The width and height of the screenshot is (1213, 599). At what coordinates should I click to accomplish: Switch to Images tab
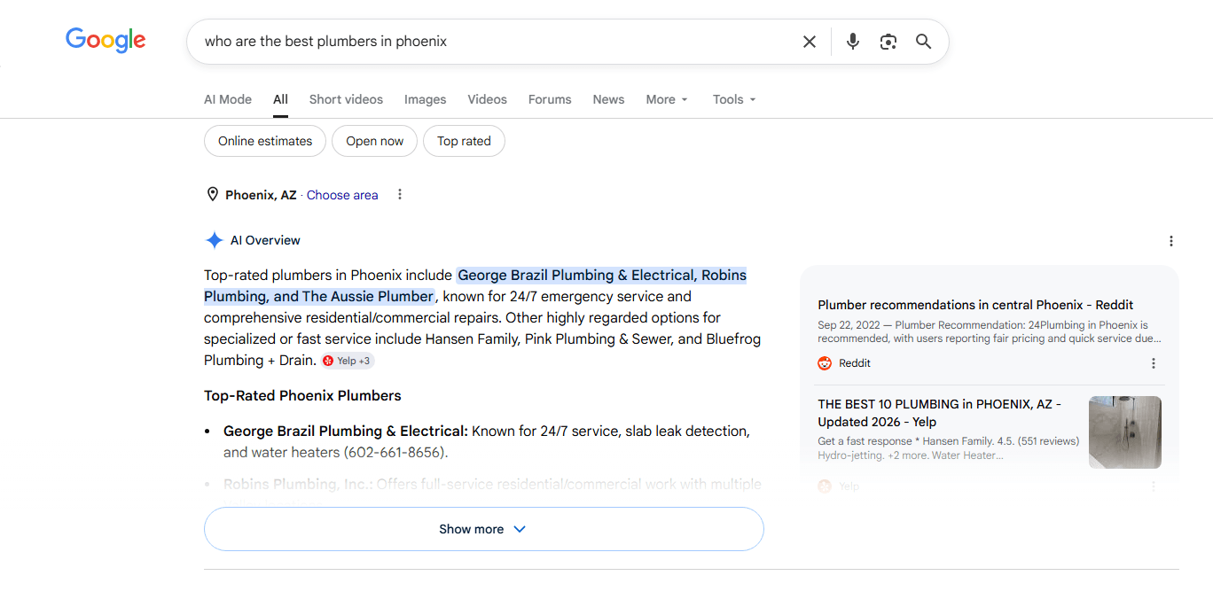425,99
